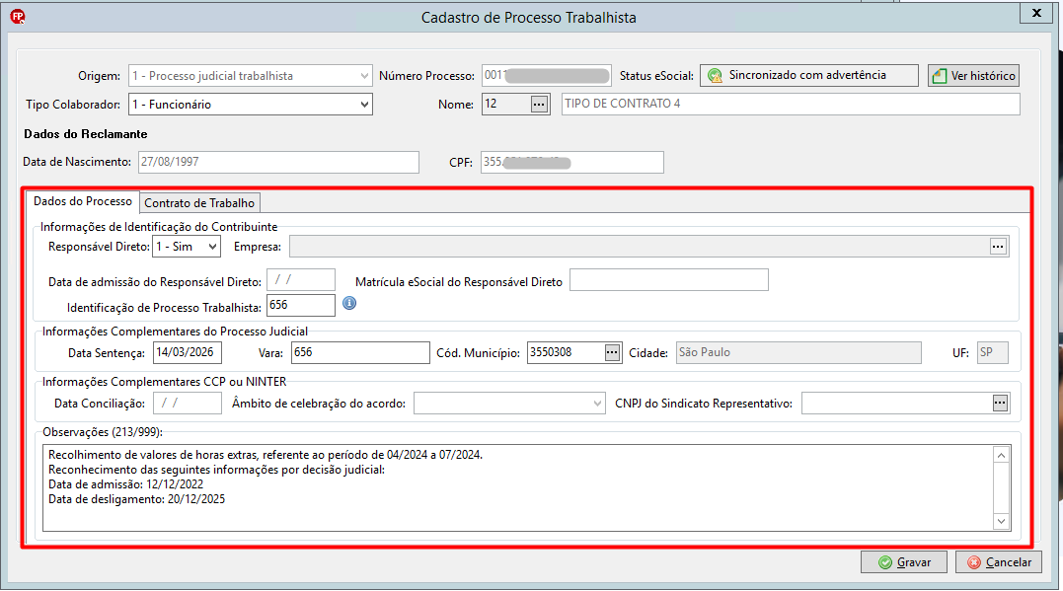The image size is (1063, 591).
Task: Click the Número Processo field
Action: coord(547,75)
